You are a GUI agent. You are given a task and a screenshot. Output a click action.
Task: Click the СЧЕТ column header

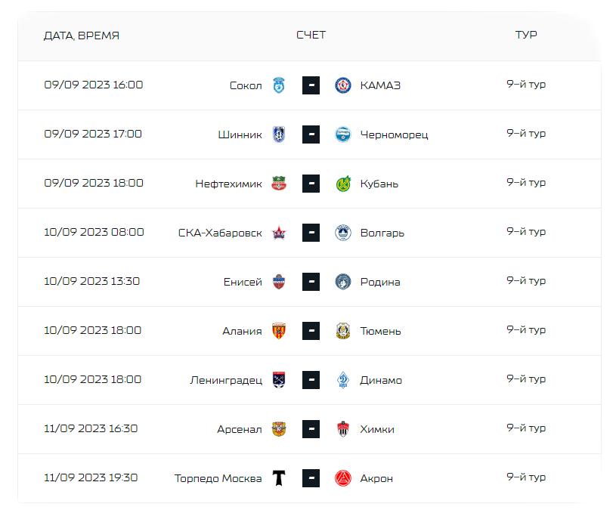click(311, 36)
